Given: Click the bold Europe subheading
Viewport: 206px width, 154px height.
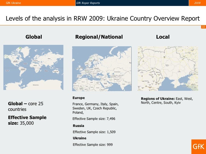Looking at the screenshot, I should coord(79,98).
